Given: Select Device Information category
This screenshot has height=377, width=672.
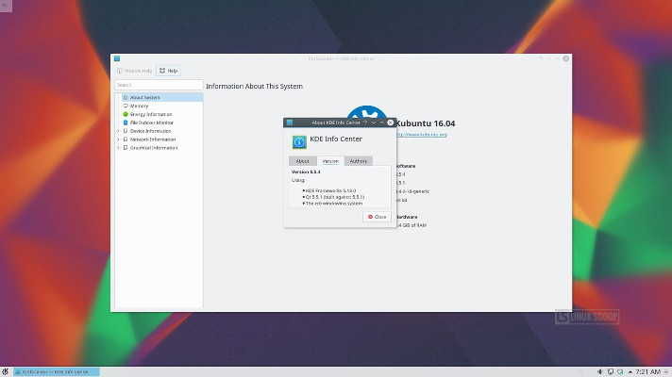Looking at the screenshot, I should pos(150,131).
